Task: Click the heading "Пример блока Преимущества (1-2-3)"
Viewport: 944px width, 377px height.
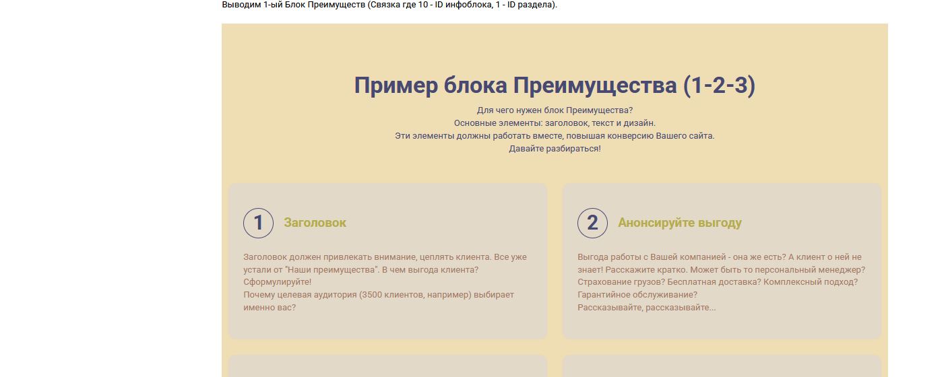Action: point(555,85)
